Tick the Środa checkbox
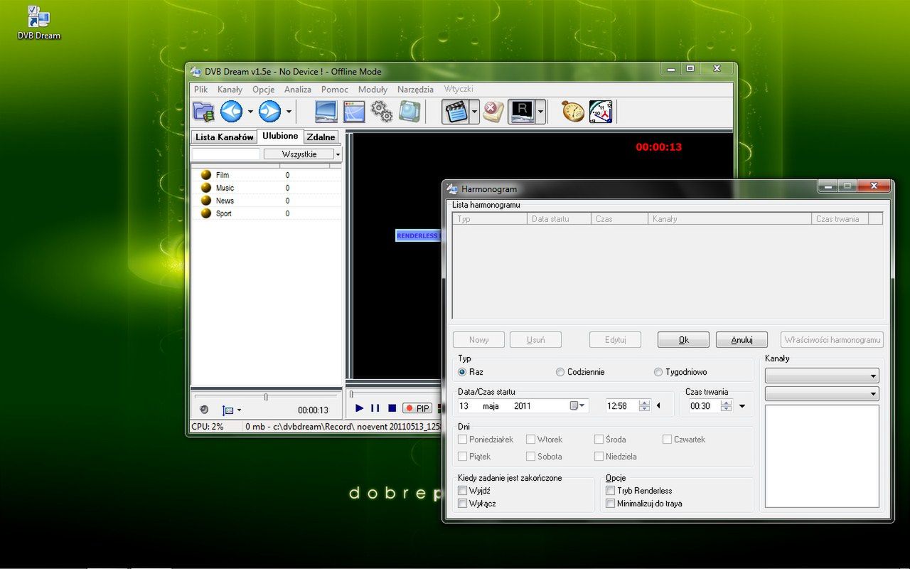This screenshot has height=569, width=910. click(599, 440)
